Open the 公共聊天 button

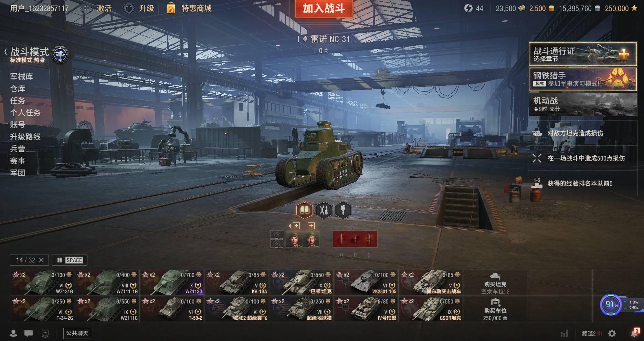[x=77, y=333]
